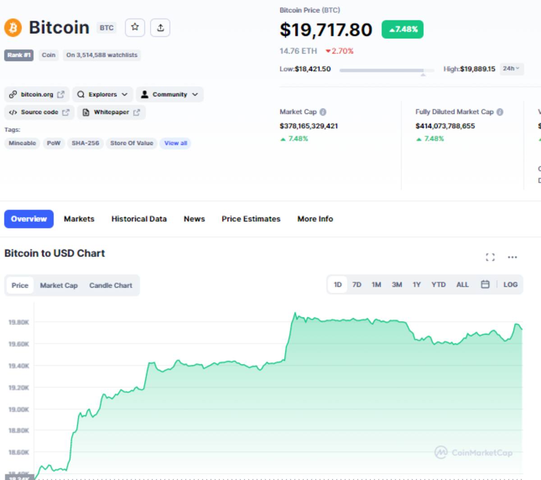This screenshot has height=480, width=541.
Task: Go to News tab
Action: click(194, 219)
